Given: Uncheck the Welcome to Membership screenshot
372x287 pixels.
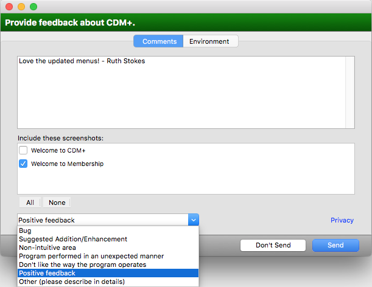Looking at the screenshot, I should point(23,164).
